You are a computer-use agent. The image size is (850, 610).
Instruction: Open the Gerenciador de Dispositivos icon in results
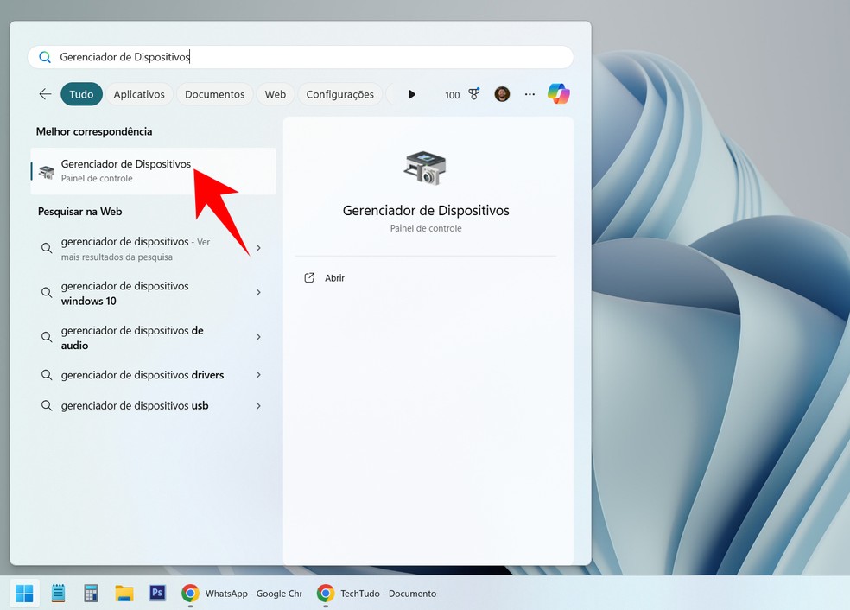point(47,171)
